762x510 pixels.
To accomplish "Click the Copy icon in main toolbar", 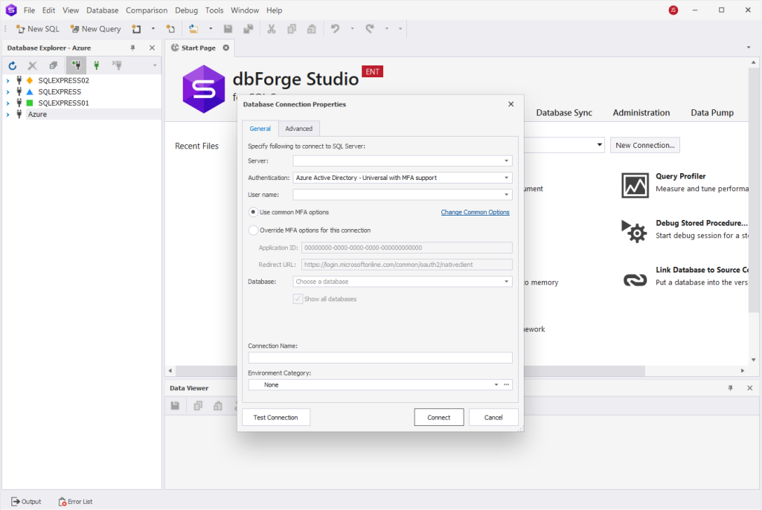I will (x=292, y=29).
